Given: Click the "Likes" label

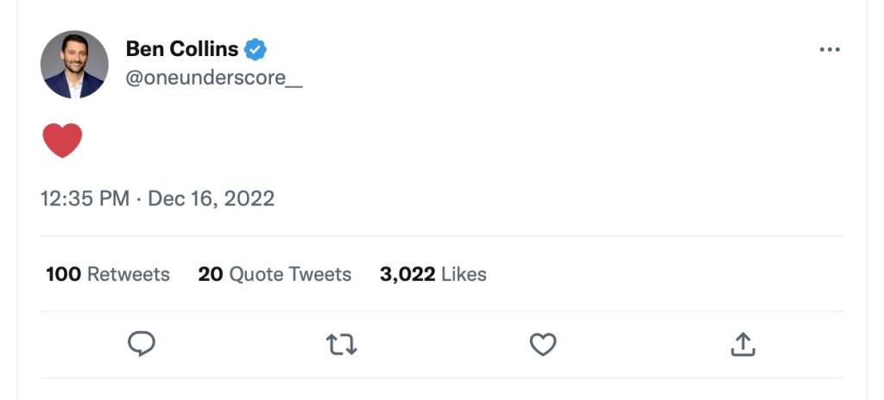Looking at the screenshot, I should pos(464,274).
